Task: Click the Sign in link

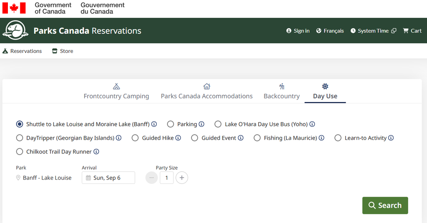Action: 298,31
